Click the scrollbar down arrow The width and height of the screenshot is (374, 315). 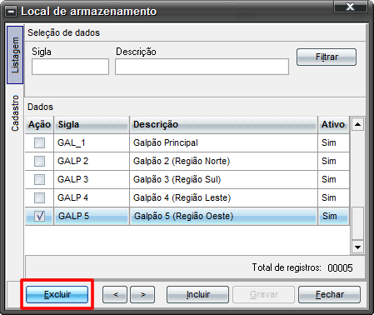(x=357, y=247)
